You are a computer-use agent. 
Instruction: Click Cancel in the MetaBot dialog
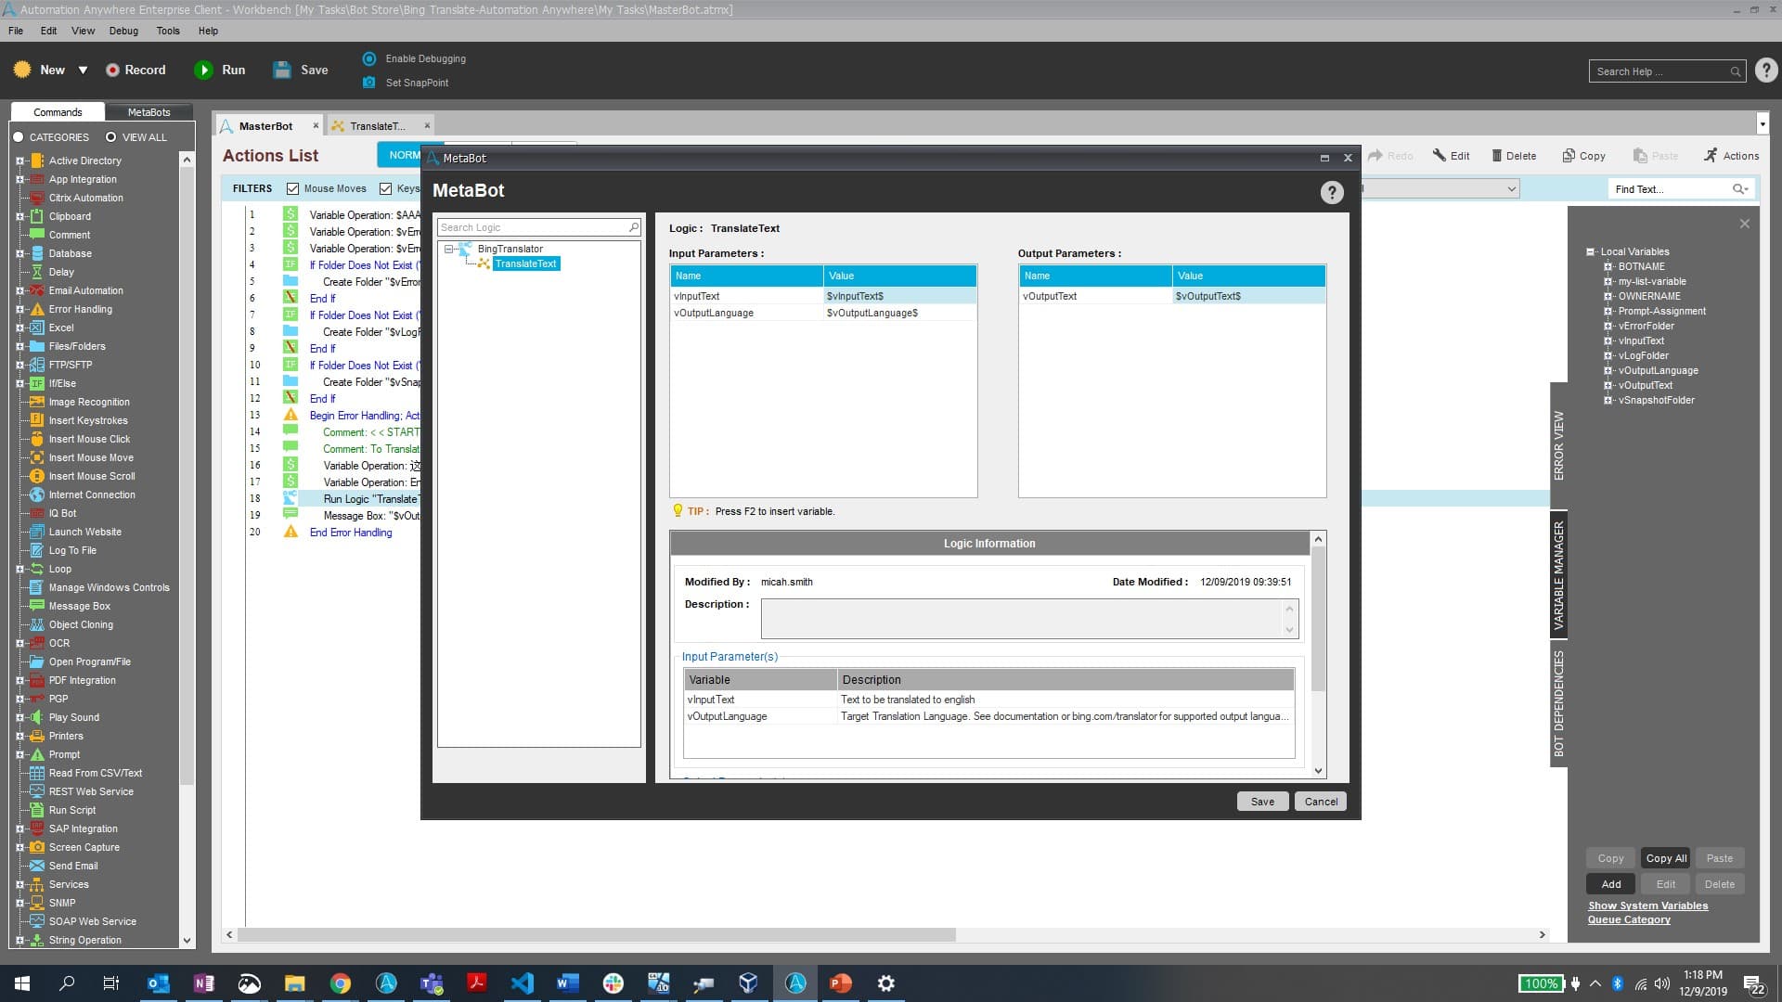1321,802
